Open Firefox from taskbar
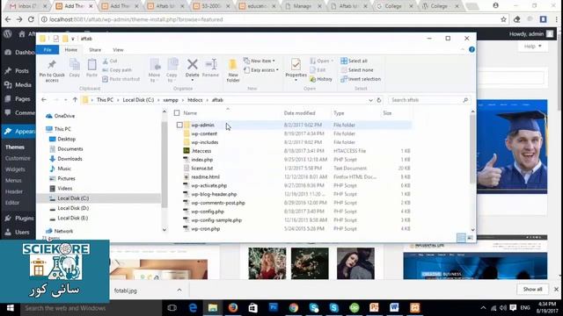The image size is (563, 316). point(233,308)
